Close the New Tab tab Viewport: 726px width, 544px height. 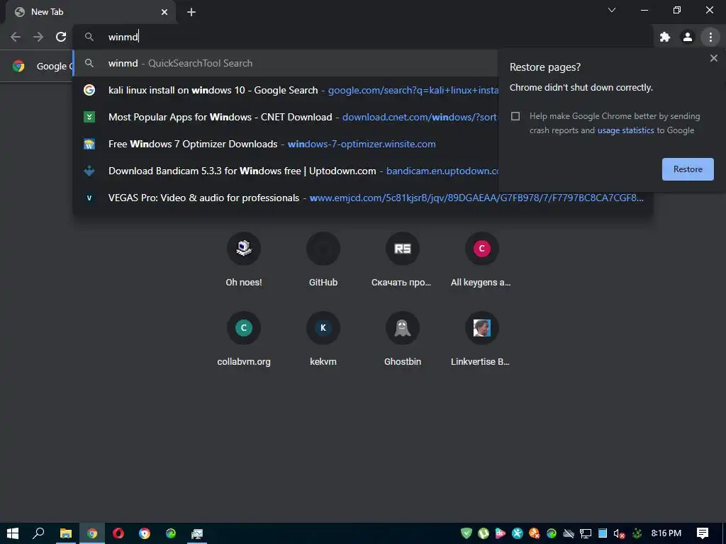(x=164, y=12)
